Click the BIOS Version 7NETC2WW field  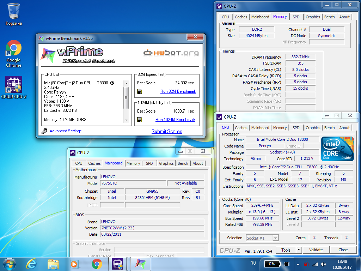[152, 228]
